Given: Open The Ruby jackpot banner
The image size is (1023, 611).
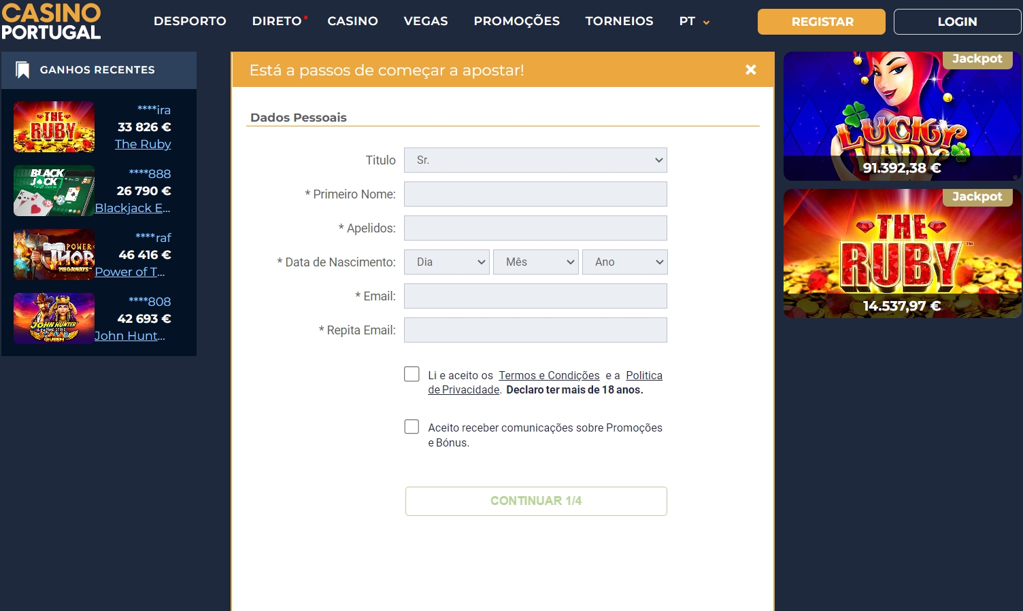Looking at the screenshot, I should [902, 254].
